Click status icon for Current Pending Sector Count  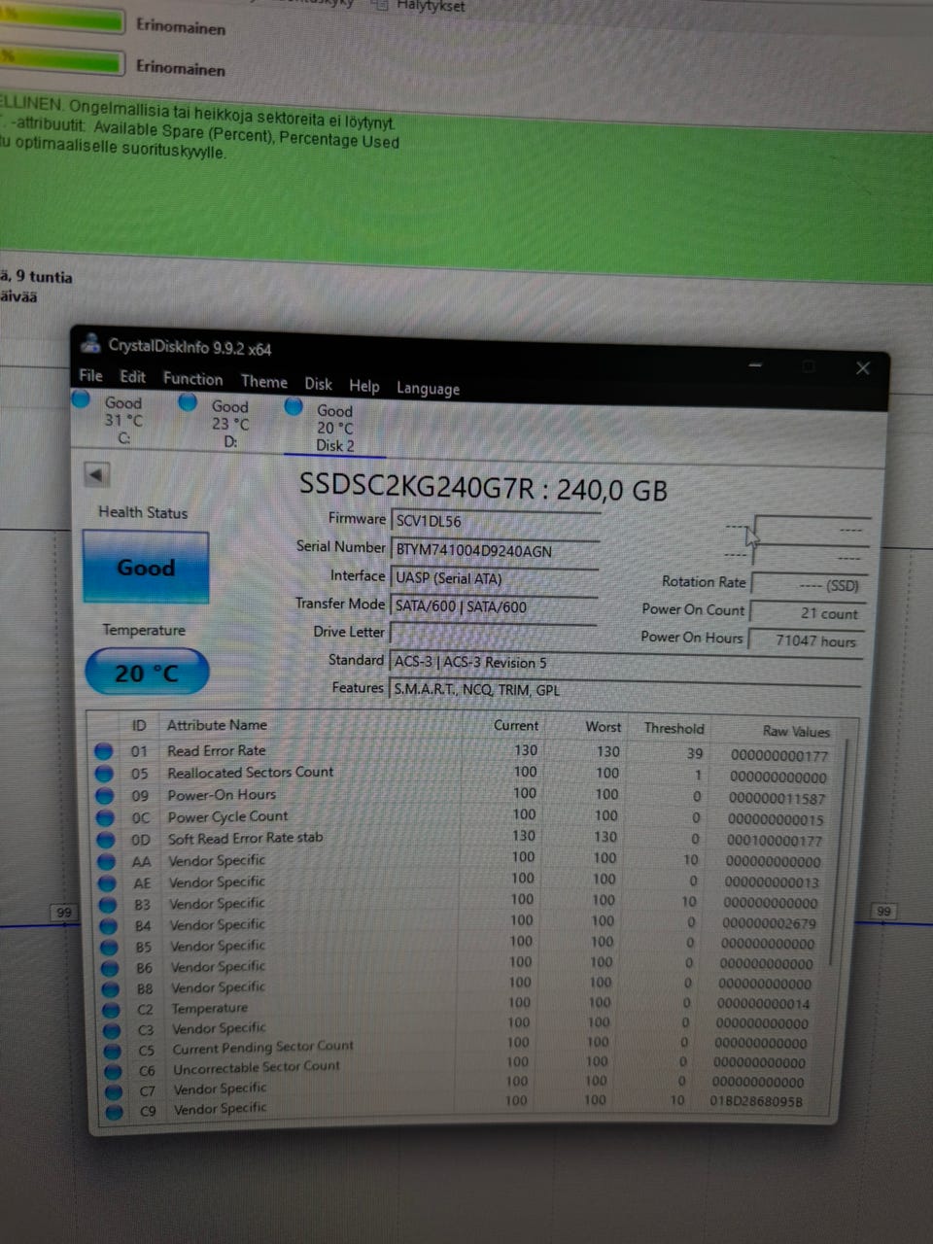[x=113, y=1051]
